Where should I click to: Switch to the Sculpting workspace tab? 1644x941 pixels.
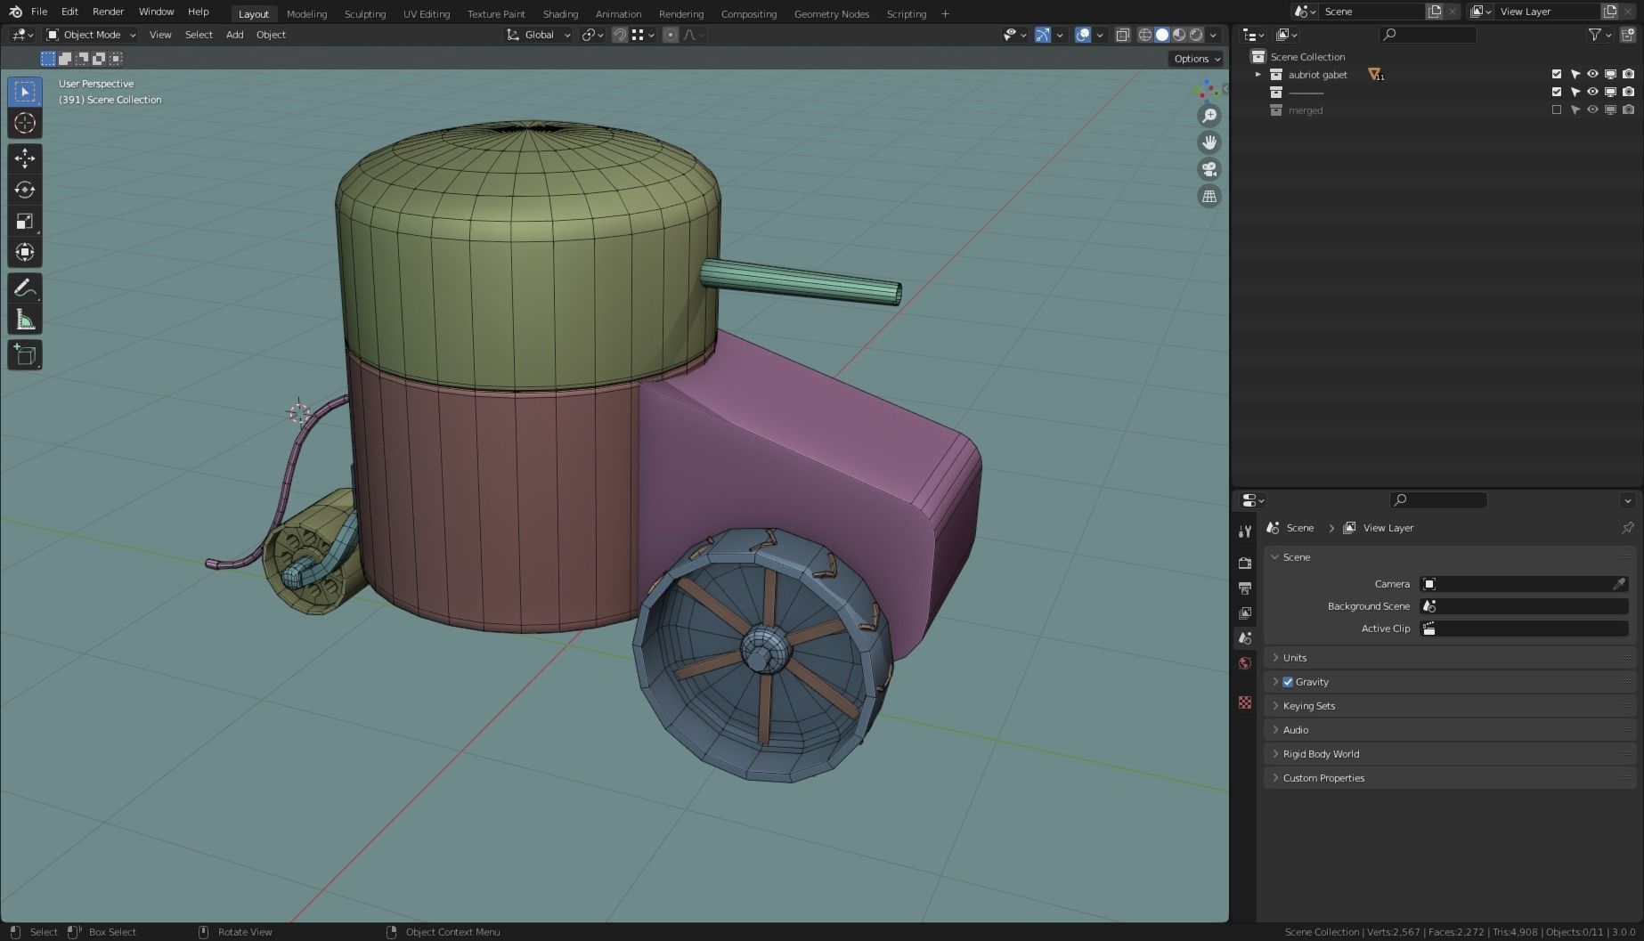click(x=365, y=13)
